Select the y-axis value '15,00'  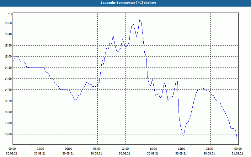click(x=8, y=57)
